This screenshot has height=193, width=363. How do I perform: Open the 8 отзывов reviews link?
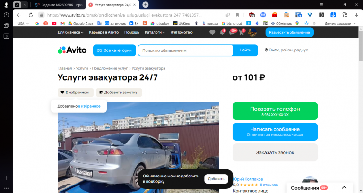269,185
